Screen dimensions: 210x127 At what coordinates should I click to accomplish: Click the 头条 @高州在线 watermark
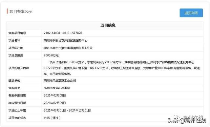pyautogui.click(x=187, y=120)
